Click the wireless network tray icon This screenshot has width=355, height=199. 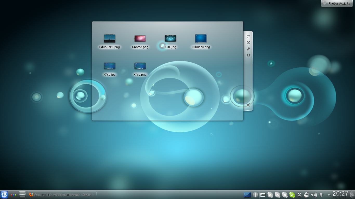pyautogui.click(x=321, y=195)
